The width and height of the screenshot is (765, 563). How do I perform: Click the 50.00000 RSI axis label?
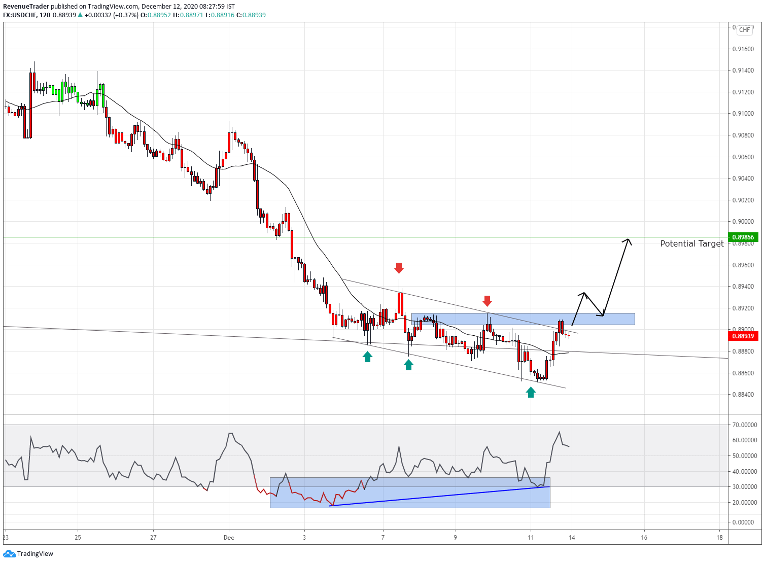[x=745, y=456]
